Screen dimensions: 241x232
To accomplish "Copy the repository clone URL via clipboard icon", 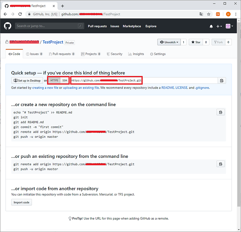I will (222, 80).
